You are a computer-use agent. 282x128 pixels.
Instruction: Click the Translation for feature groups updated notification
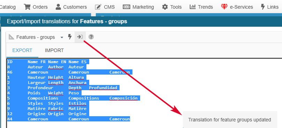230,120
